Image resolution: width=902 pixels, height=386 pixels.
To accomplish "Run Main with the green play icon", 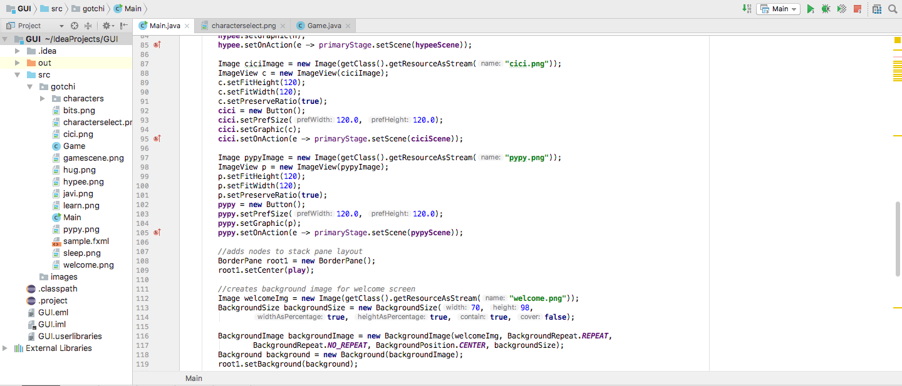I will pyautogui.click(x=811, y=9).
